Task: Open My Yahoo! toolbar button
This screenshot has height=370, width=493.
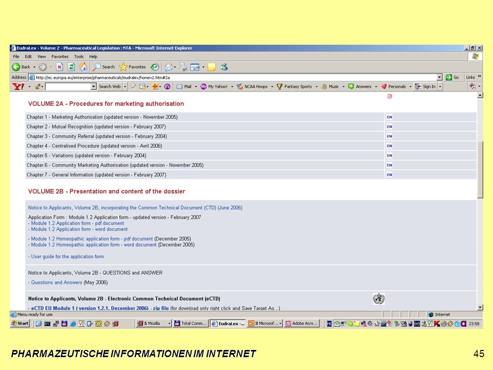Action: (214, 86)
